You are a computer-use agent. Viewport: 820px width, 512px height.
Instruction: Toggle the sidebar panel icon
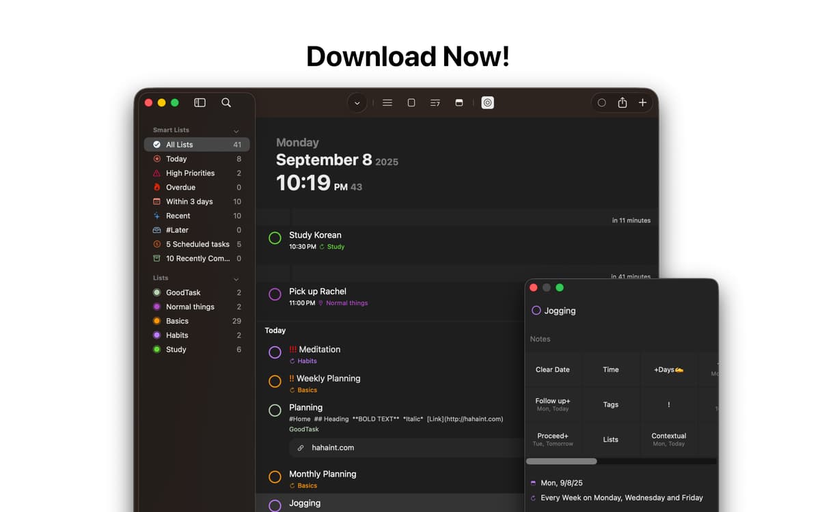click(200, 102)
